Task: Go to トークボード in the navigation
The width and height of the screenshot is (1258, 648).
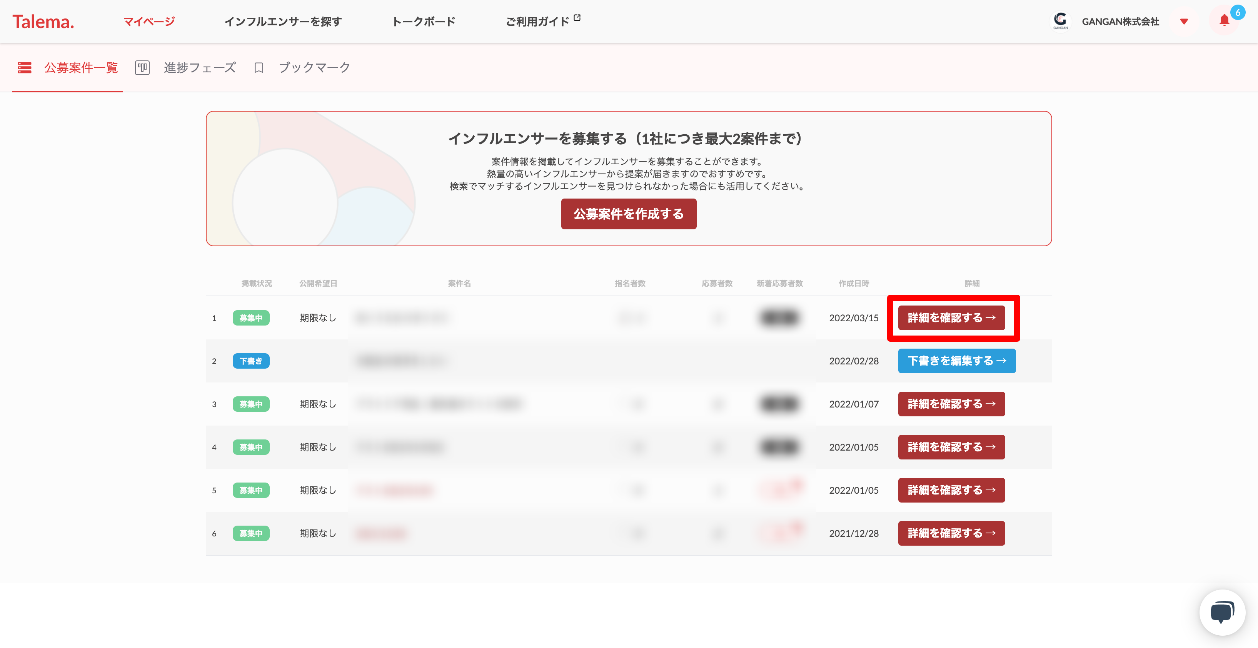Action: tap(424, 22)
